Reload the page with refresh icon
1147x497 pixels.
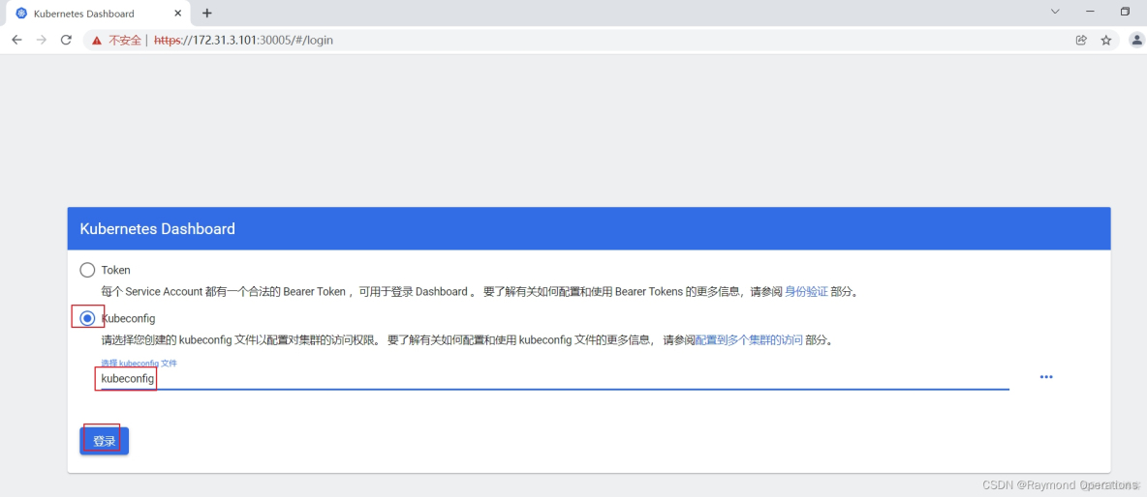pyautogui.click(x=66, y=41)
